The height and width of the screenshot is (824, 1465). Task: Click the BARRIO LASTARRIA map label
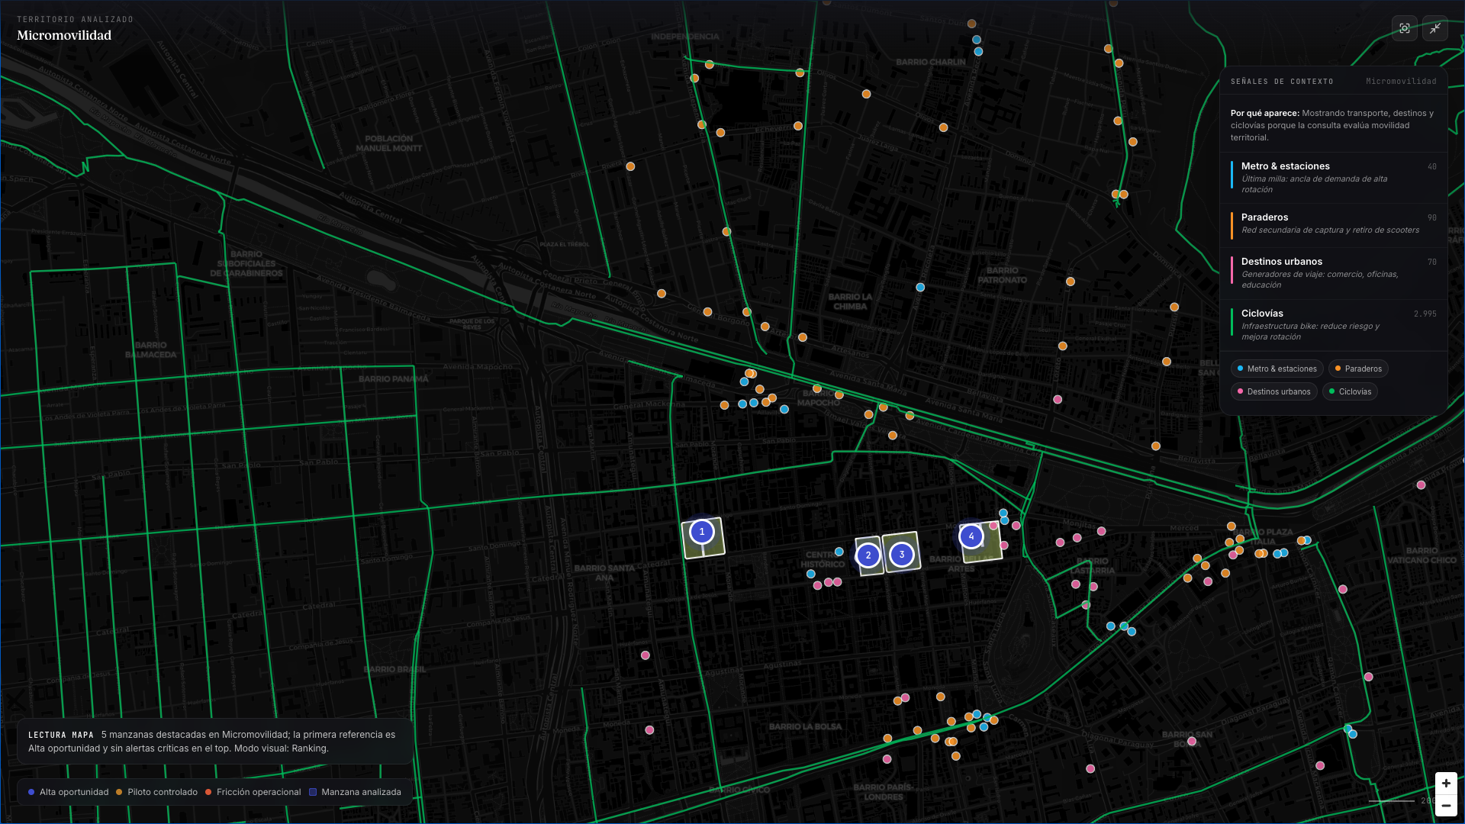pyautogui.click(x=1092, y=565)
